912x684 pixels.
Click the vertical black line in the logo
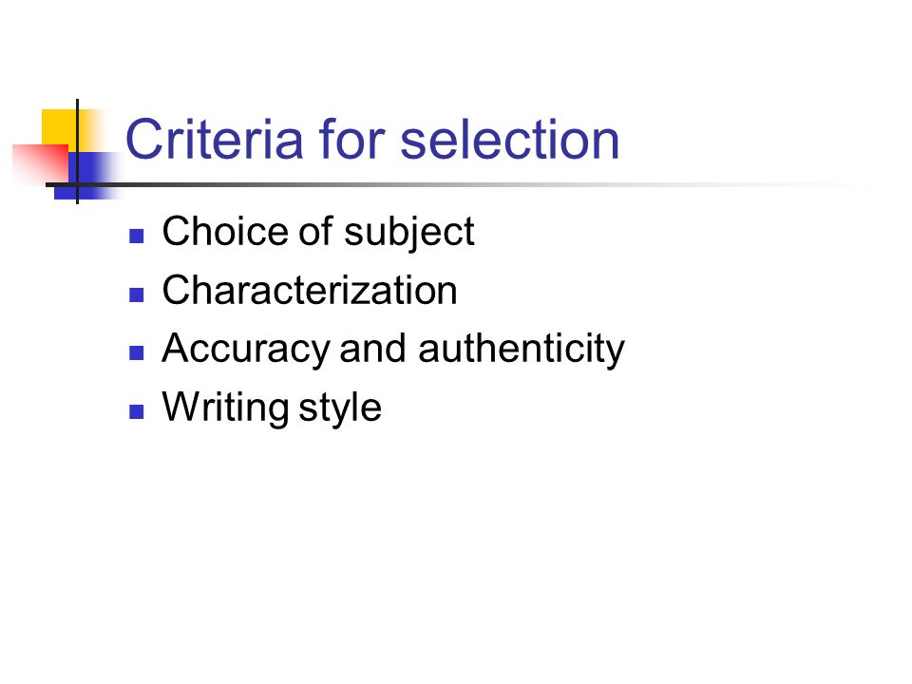pos(77,151)
